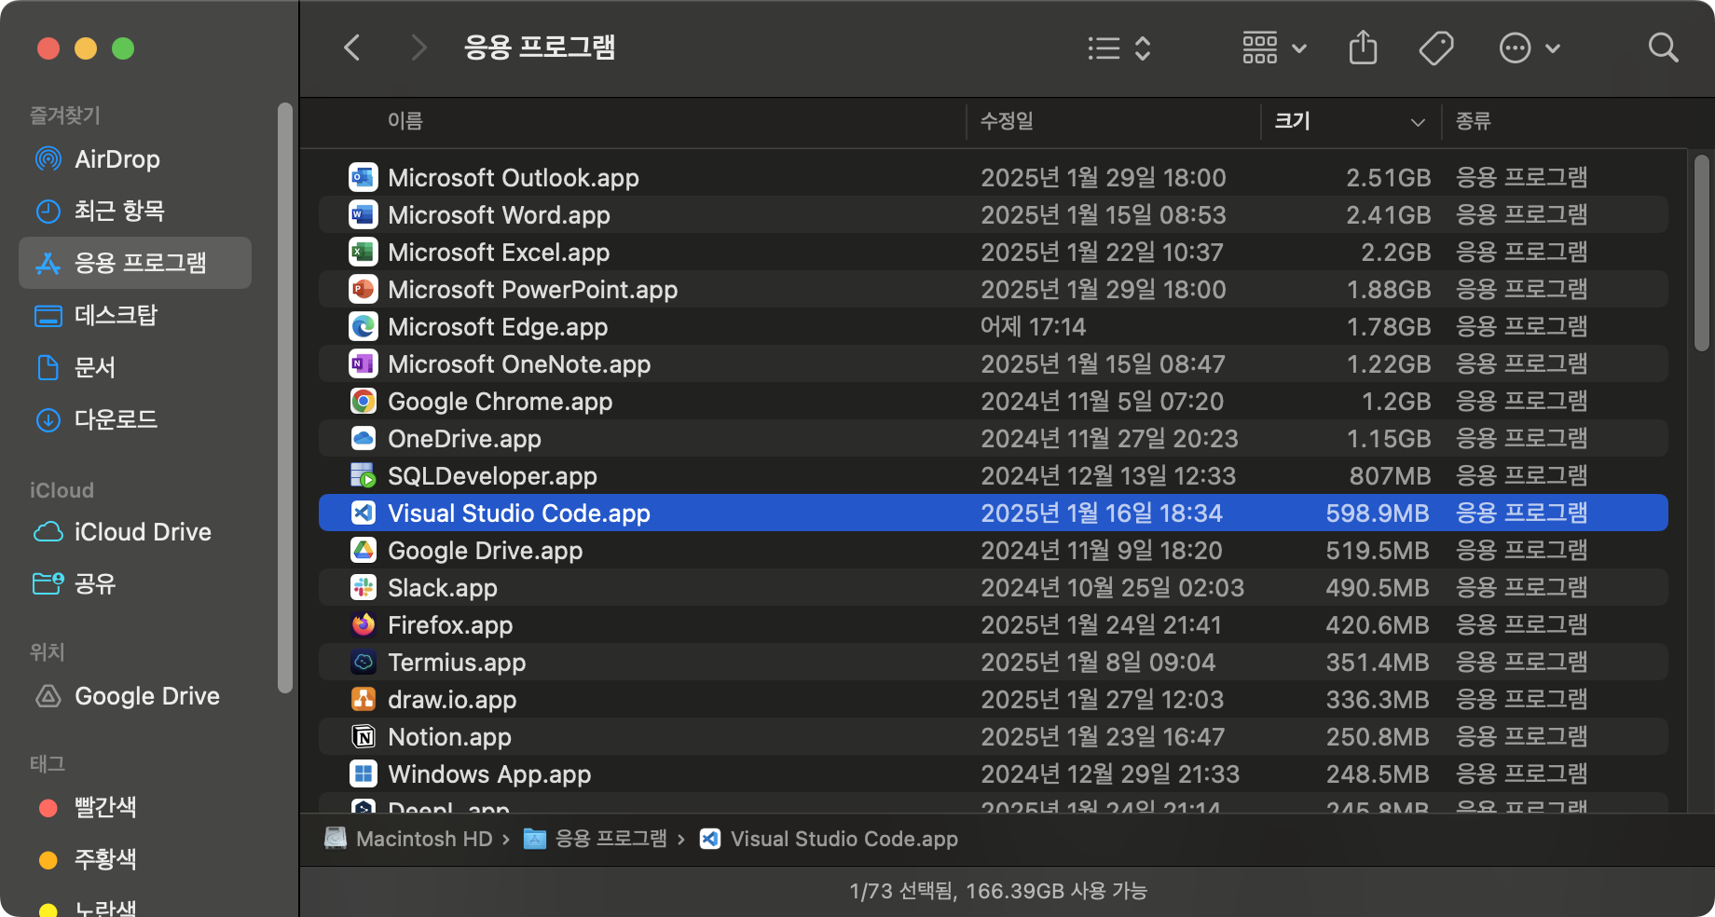Click the 807MB size of SQLDeveloper
Screen dimensions: 1715x917
pos(1390,476)
